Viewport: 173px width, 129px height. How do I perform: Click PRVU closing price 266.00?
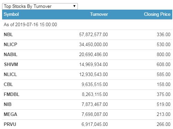point(164,124)
